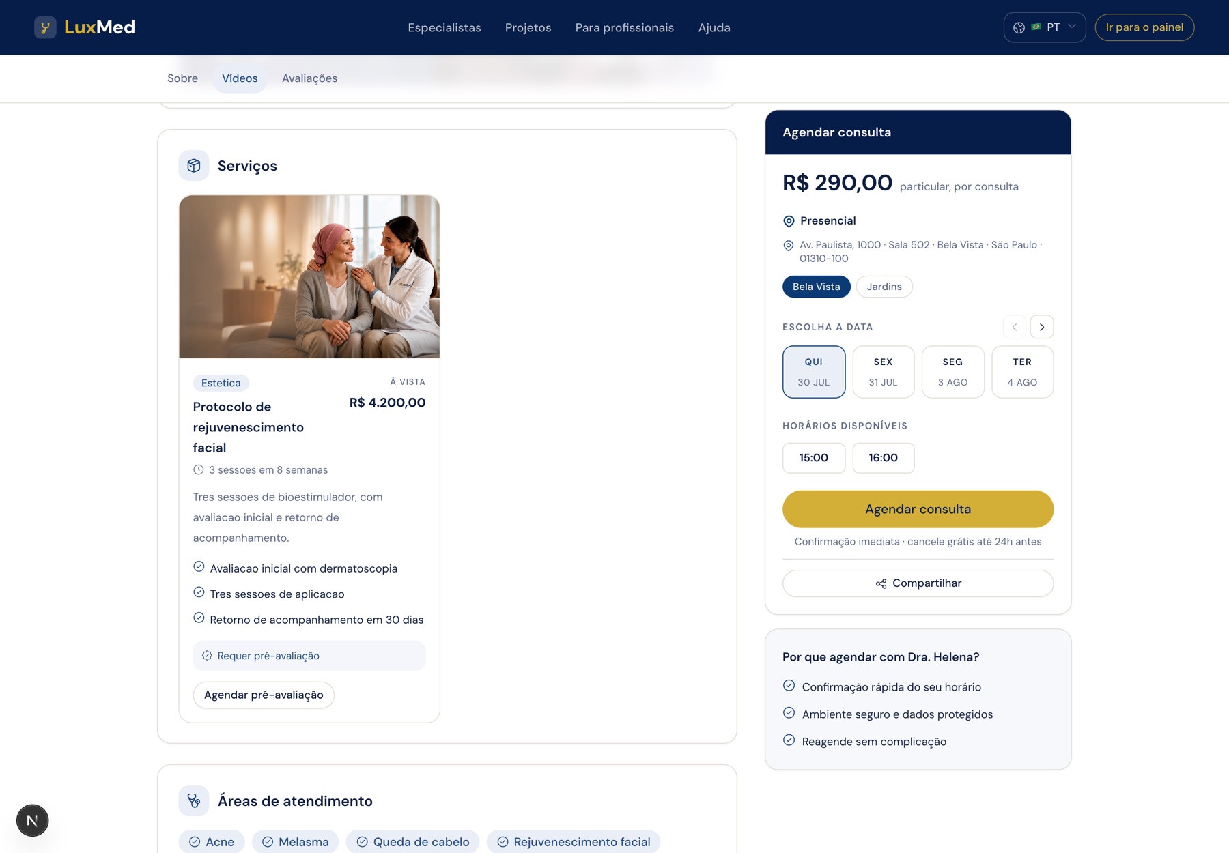Click check icon beside Ambiente seguro
This screenshot has height=853, width=1229.
[789, 712]
